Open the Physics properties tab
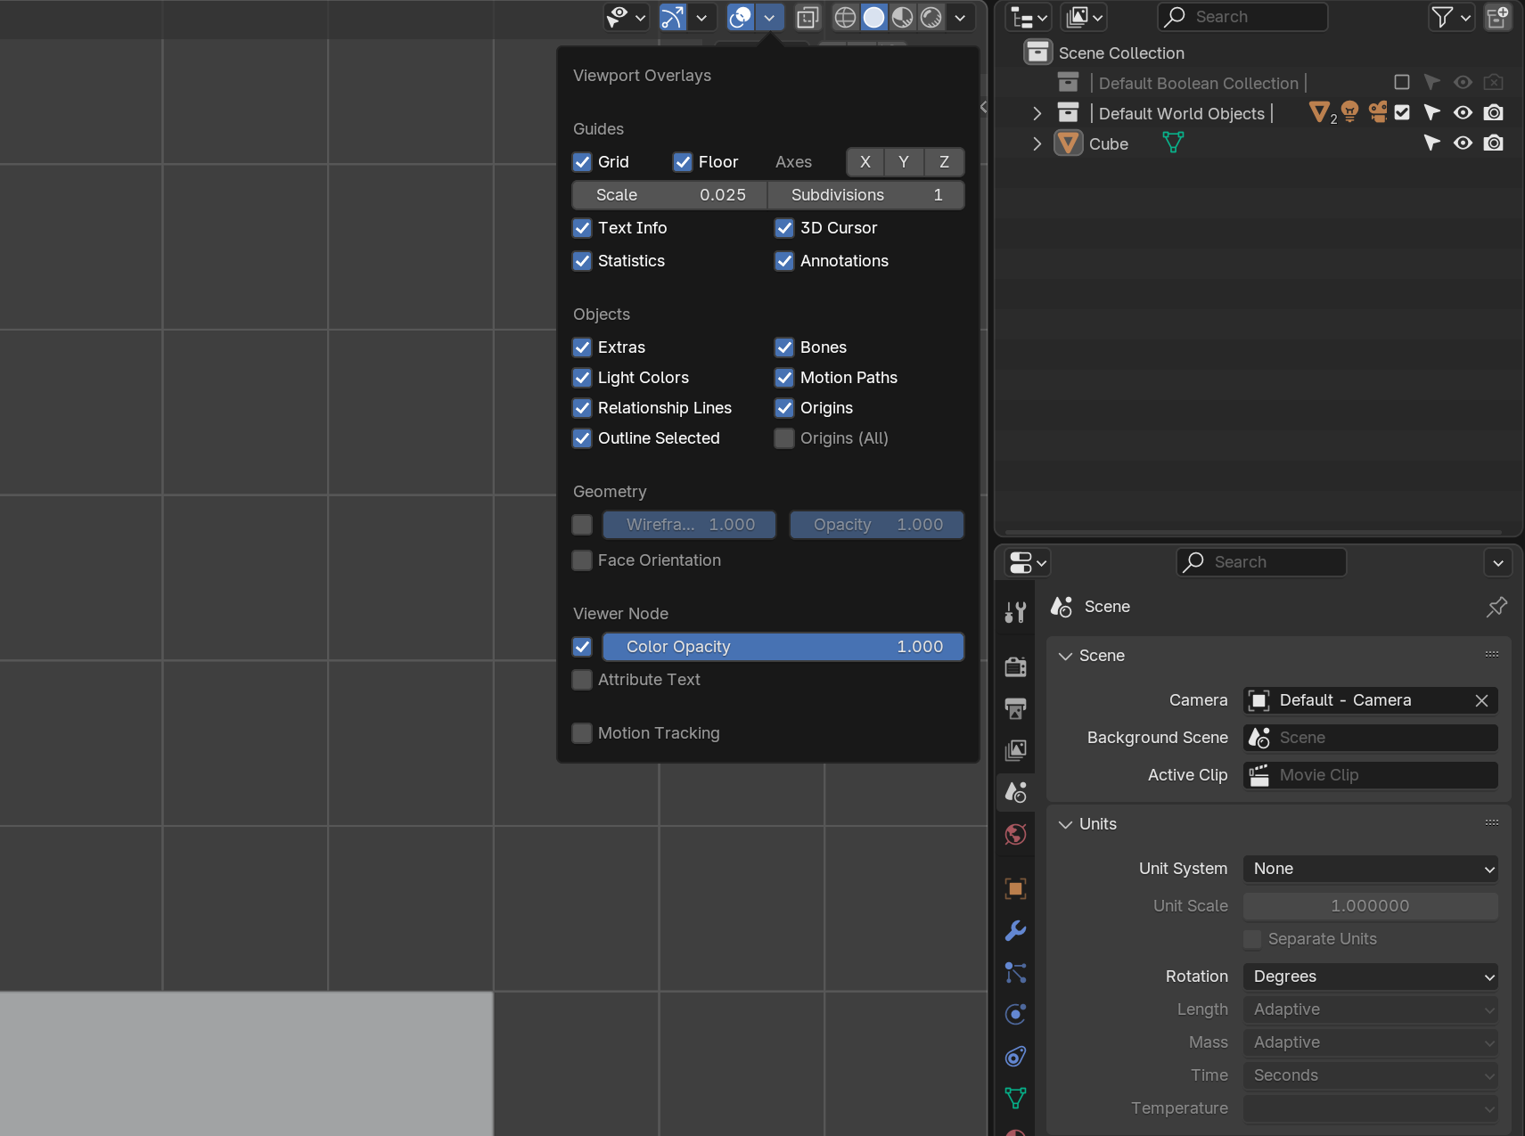The height and width of the screenshot is (1136, 1525). (1015, 1014)
